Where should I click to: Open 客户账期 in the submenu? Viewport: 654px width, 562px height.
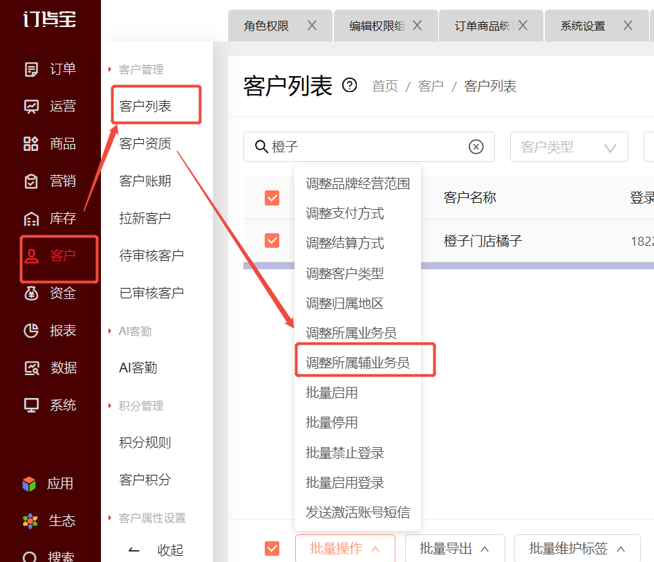(x=145, y=181)
